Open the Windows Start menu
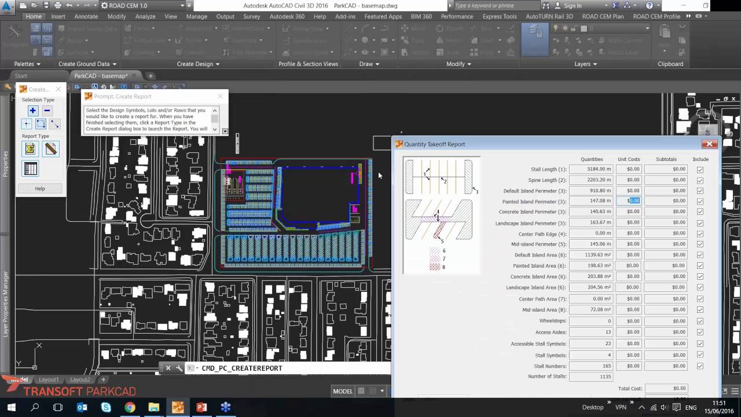The height and width of the screenshot is (417, 741). tap(11, 407)
